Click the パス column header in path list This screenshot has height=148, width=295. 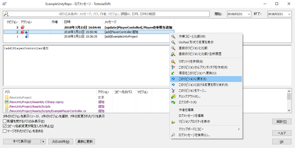[50, 92]
